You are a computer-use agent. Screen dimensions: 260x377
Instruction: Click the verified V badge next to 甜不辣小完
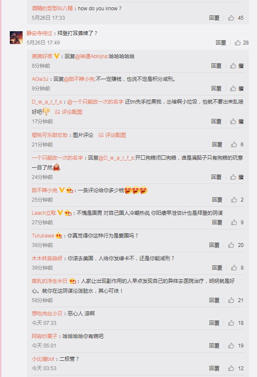pyautogui.click(x=62, y=190)
